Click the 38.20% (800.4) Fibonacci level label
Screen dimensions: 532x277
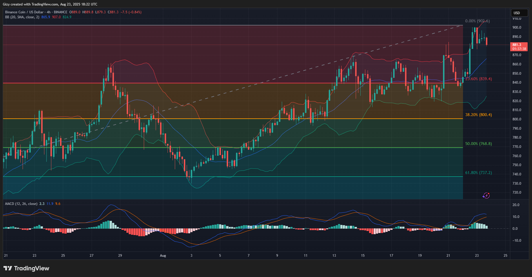(478, 115)
